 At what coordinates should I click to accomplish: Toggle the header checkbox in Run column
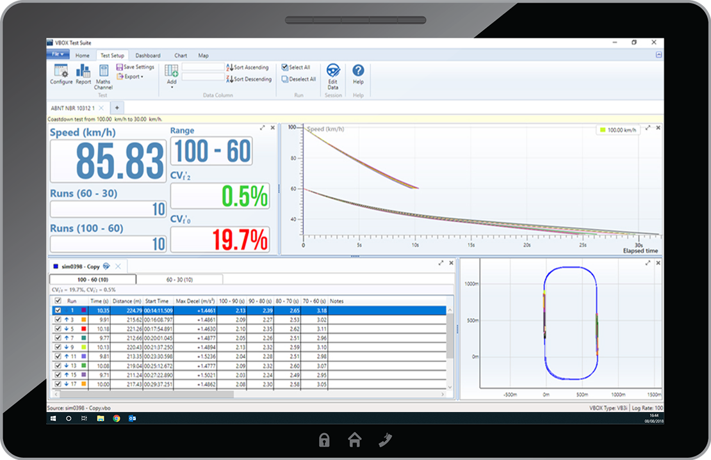(x=58, y=301)
